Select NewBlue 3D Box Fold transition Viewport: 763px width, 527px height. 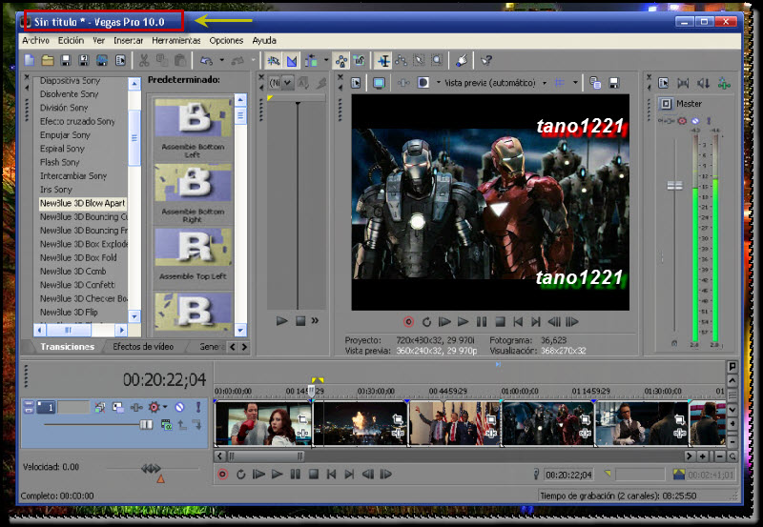[78, 257]
